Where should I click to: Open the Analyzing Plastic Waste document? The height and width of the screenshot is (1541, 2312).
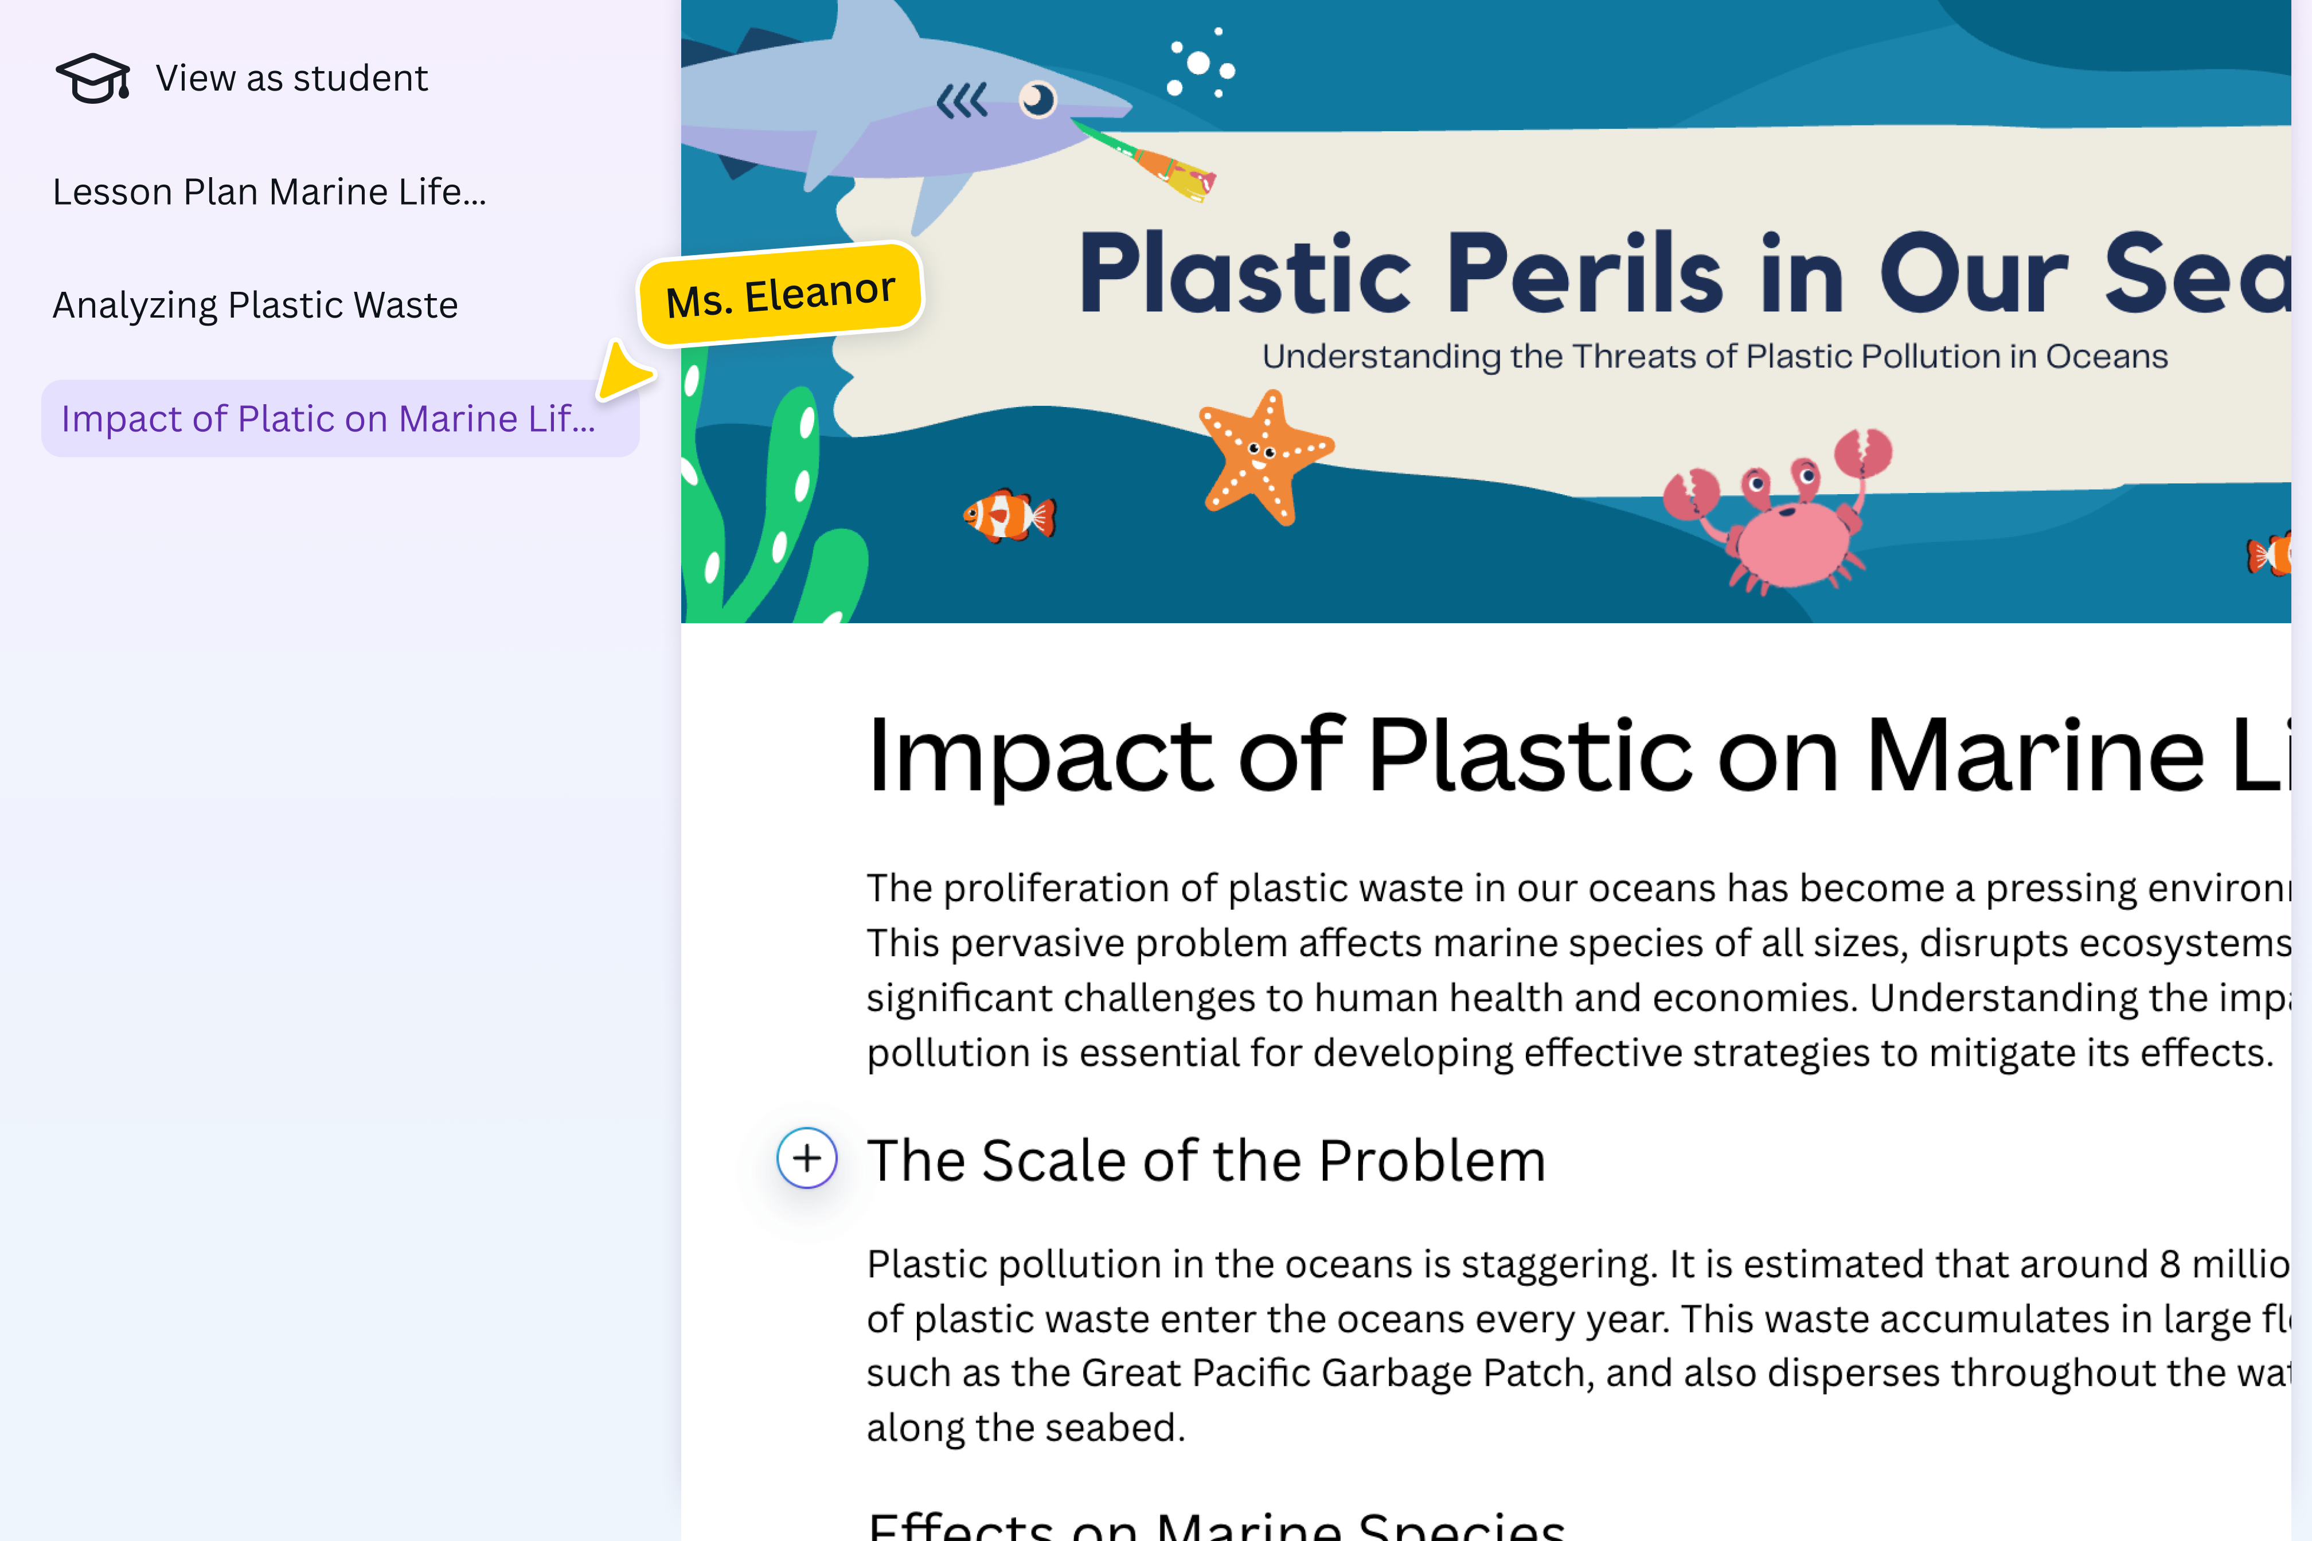pyautogui.click(x=255, y=304)
